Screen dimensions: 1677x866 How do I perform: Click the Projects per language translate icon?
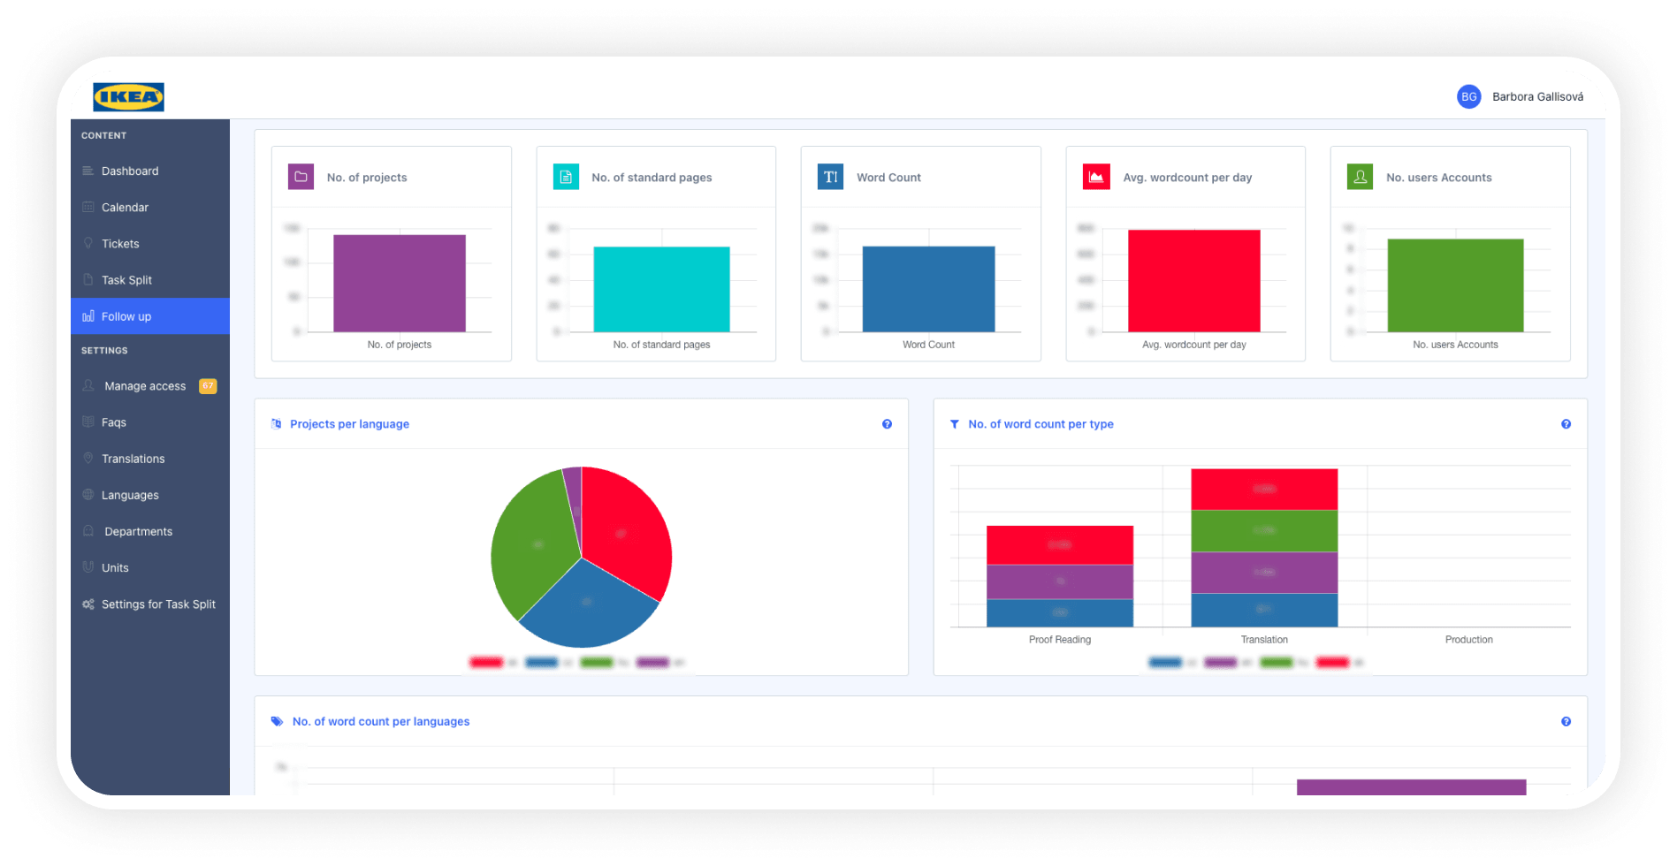[277, 424]
